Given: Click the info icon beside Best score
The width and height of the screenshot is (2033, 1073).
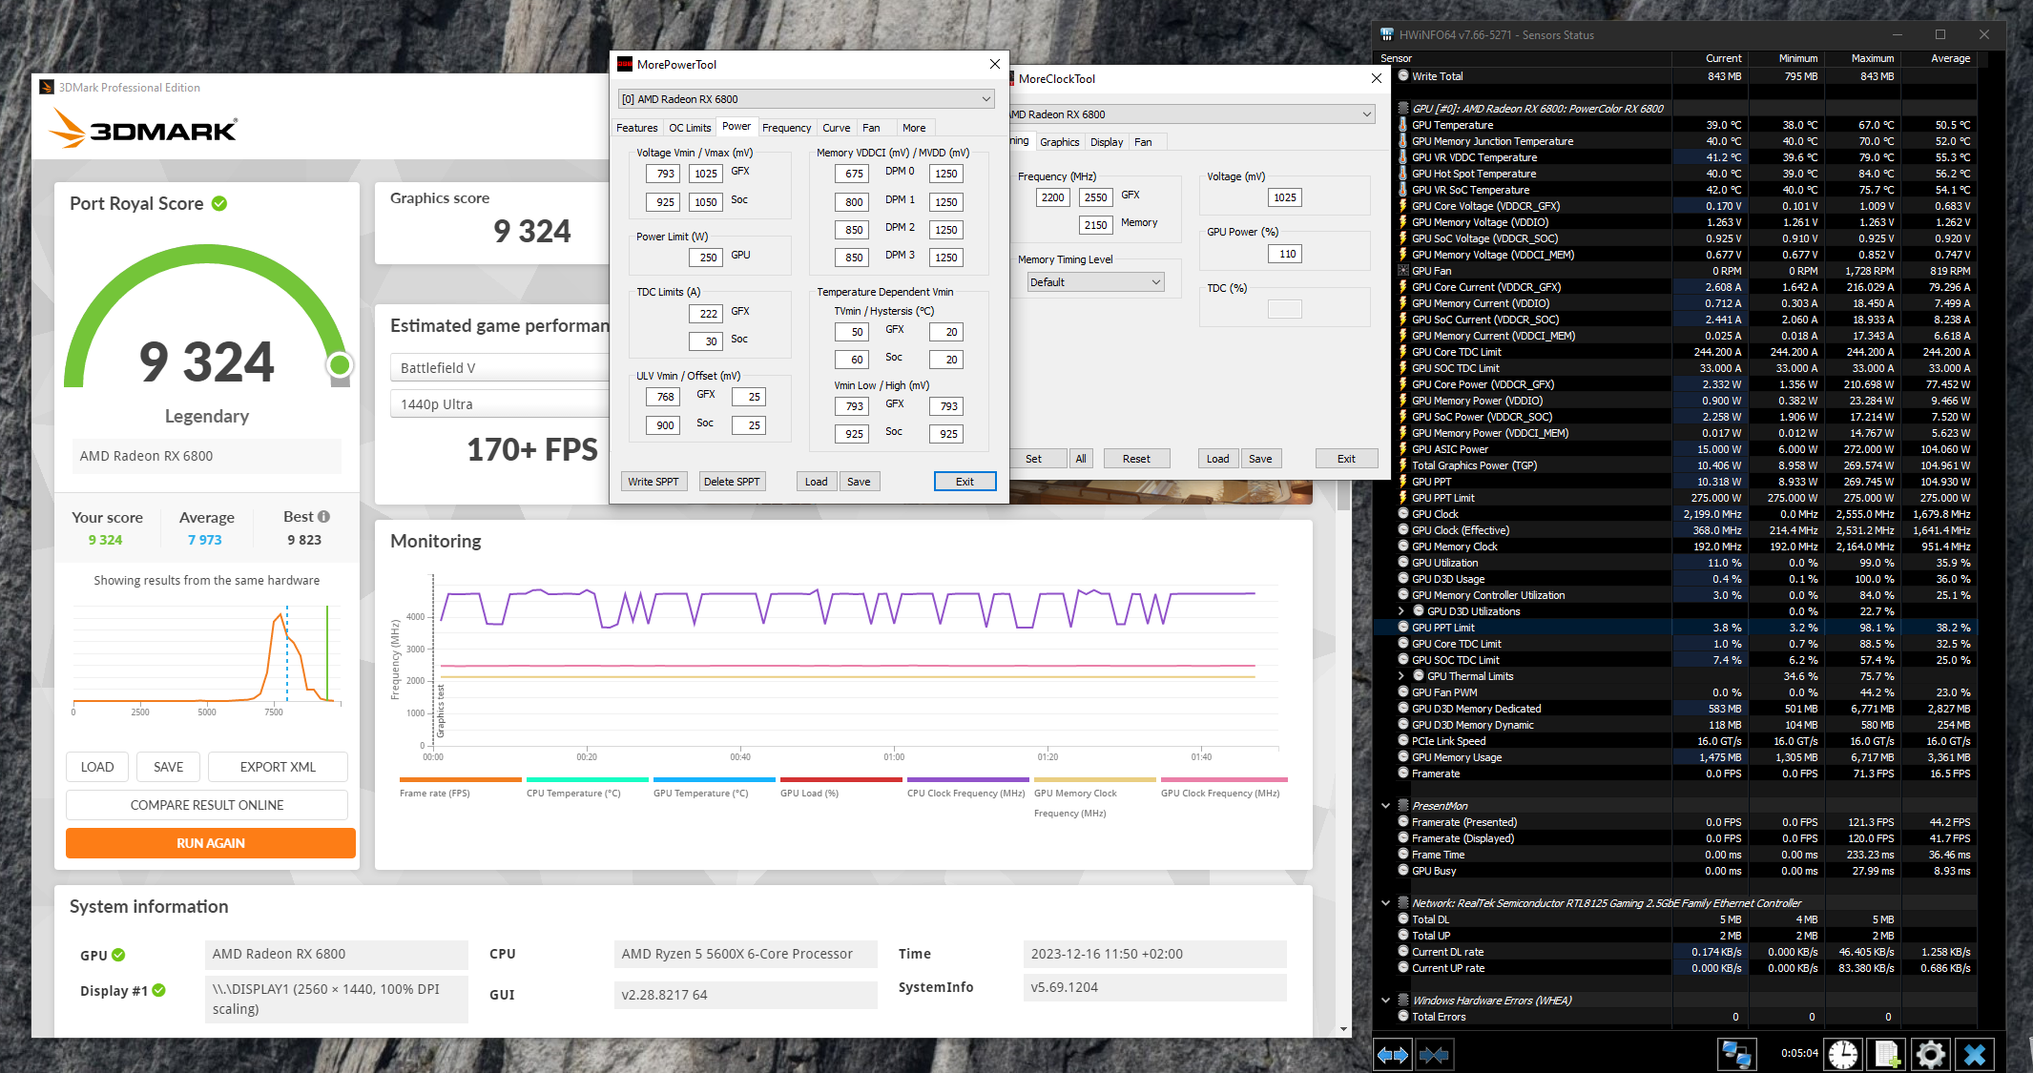Looking at the screenshot, I should coord(324,516).
